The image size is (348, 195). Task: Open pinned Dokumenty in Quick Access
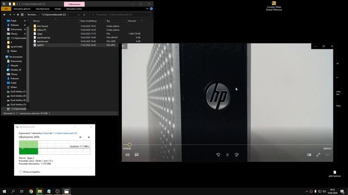(x=16, y=29)
